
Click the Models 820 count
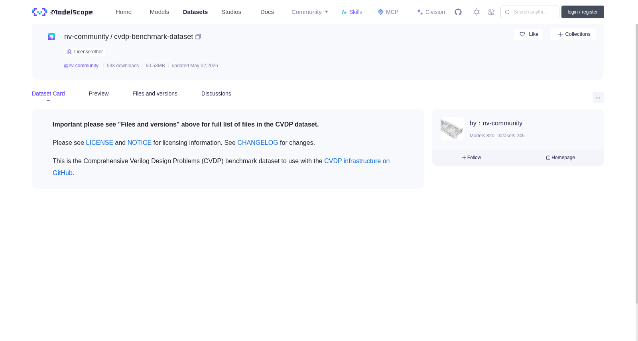point(482,136)
